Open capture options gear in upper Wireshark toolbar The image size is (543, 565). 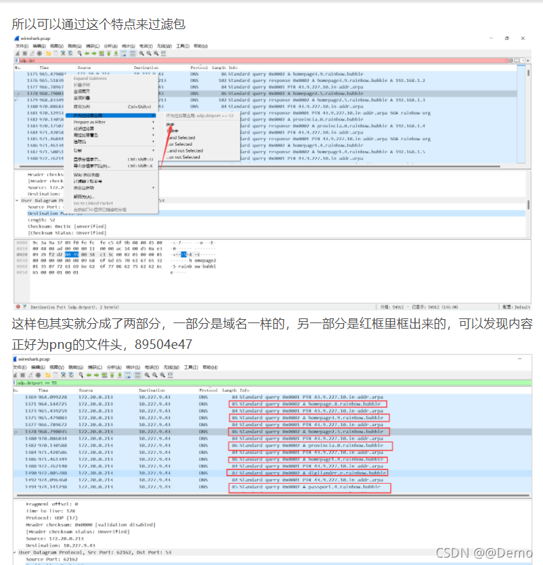(39, 54)
